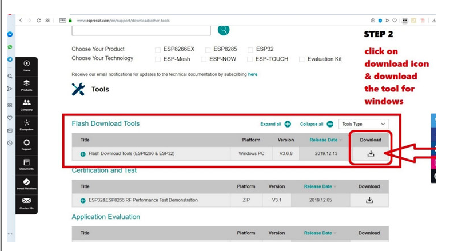Open the history clock in Opera sidebar
The width and height of the screenshot is (454, 251).
click(10, 143)
